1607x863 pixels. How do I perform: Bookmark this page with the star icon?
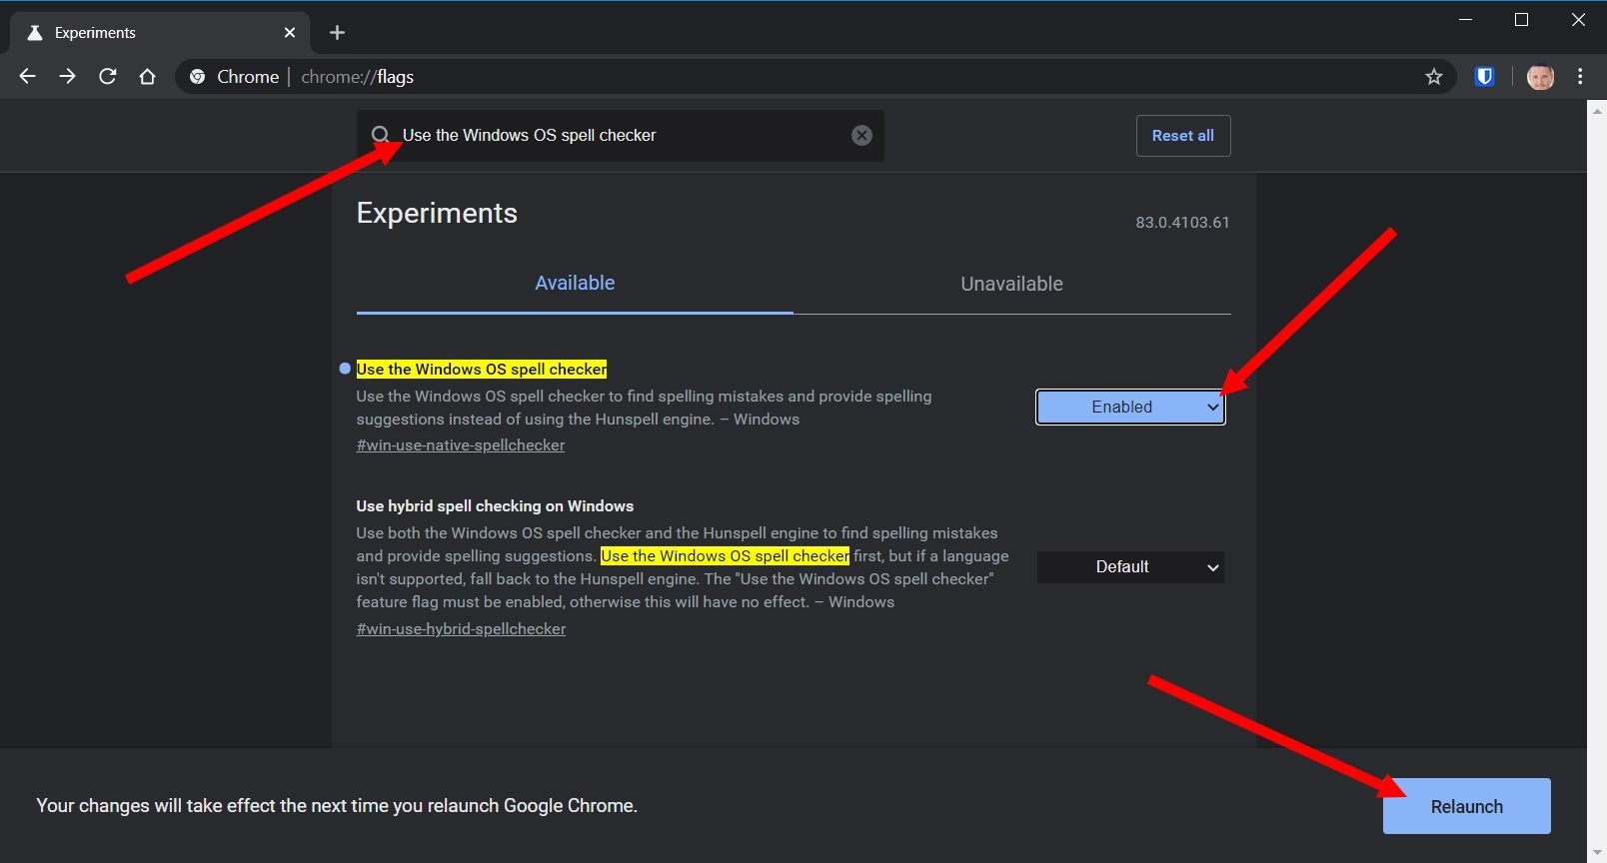pos(1434,77)
